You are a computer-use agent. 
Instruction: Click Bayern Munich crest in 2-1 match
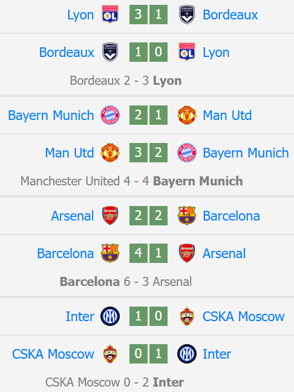[x=110, y=115]
